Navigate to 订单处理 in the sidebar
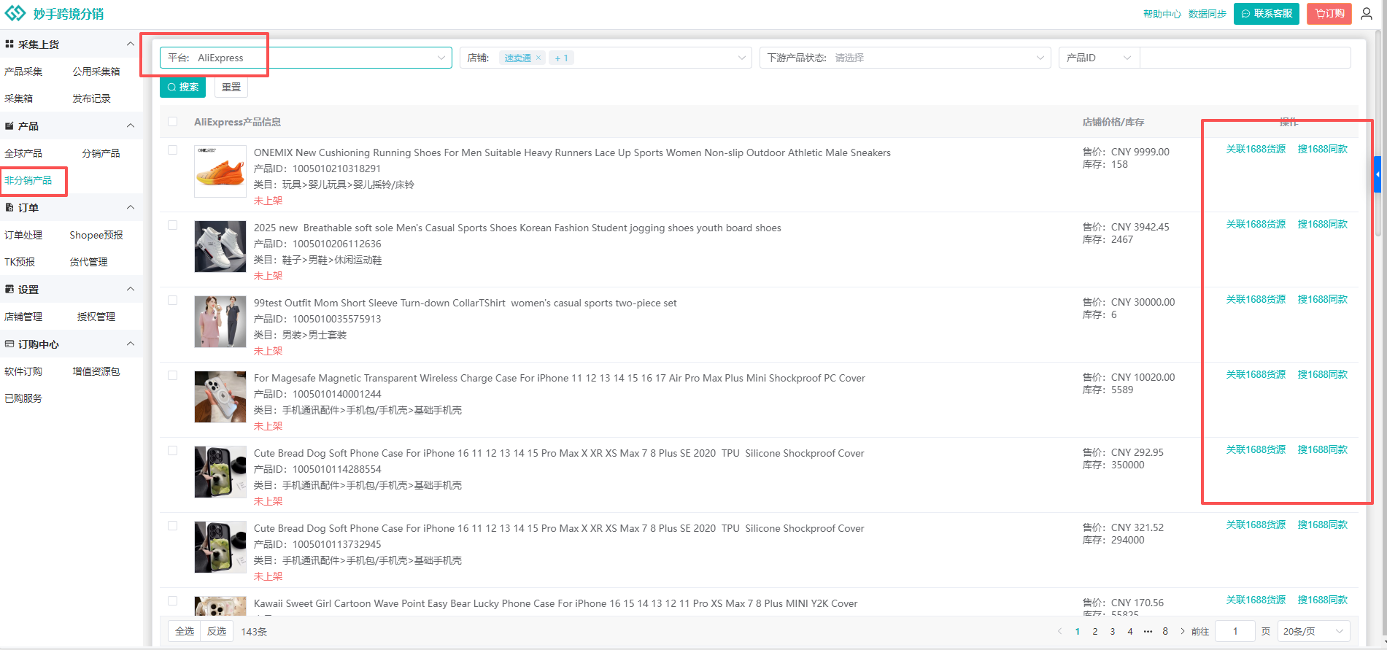This screenshot has width=1387, height=650. (23, 235)
